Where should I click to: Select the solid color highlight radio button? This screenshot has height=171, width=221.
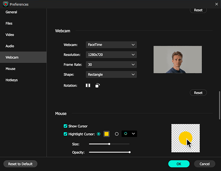99,134
